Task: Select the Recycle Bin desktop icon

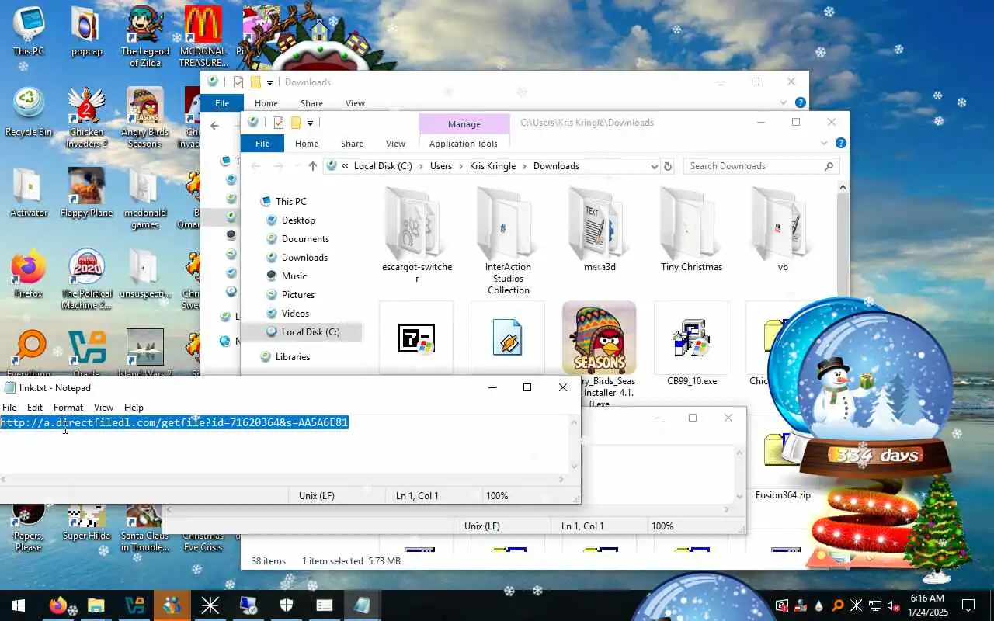Action: (x=29, y=113)
